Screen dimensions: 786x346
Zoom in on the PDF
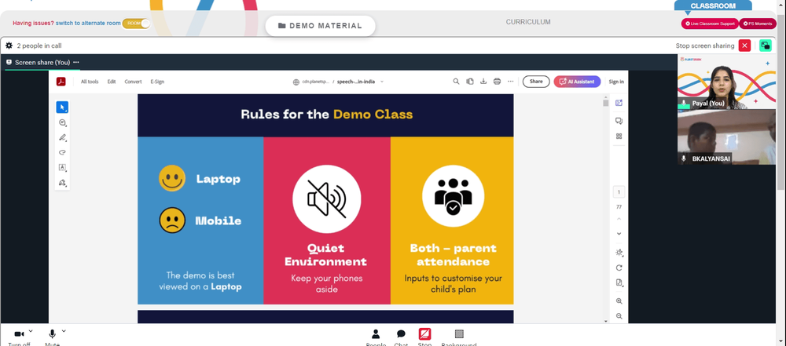619,301
